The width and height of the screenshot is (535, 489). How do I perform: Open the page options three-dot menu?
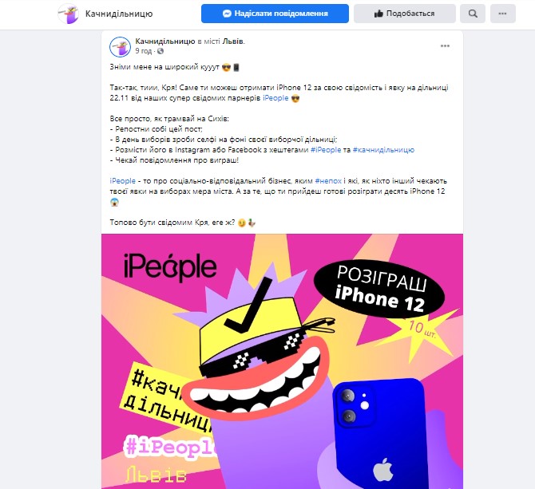click(502, 14)
